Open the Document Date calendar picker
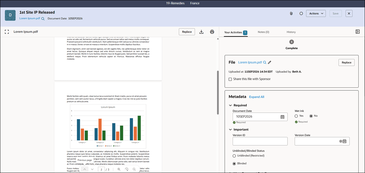Screen dimensions: 365x173 click(x=282, y=117)
